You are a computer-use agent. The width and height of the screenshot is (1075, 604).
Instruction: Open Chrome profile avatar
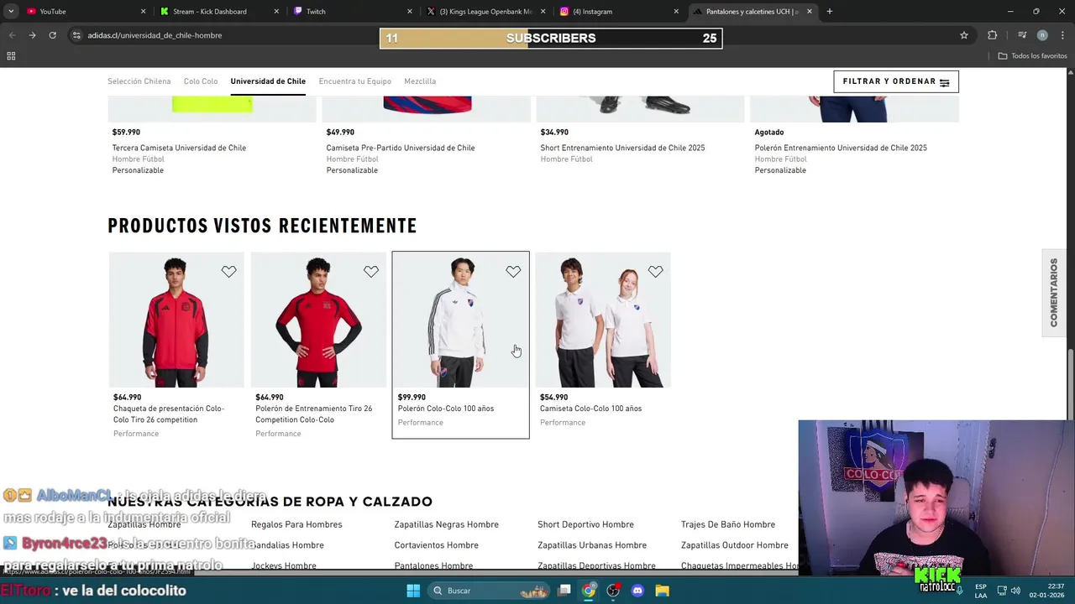1042,35
